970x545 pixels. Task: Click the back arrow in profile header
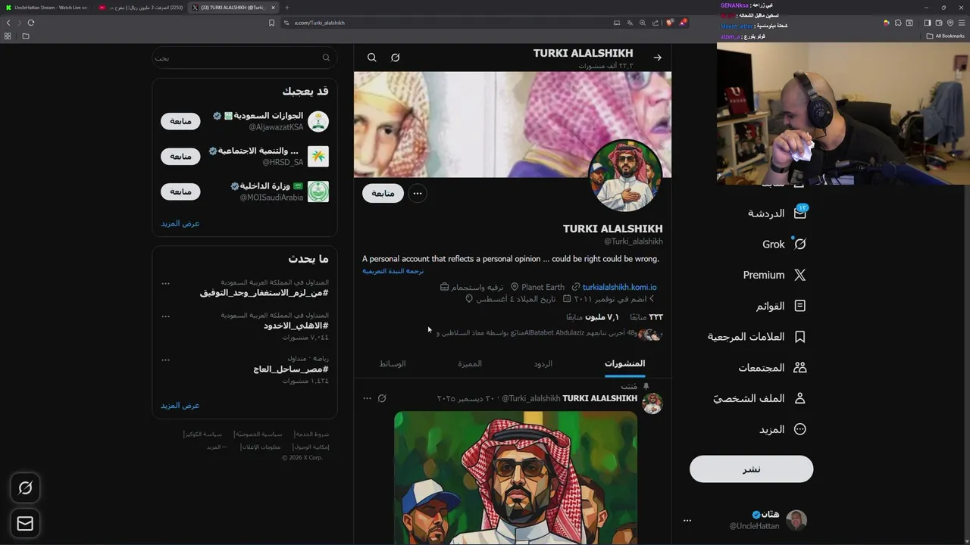(x=657, y=58)
